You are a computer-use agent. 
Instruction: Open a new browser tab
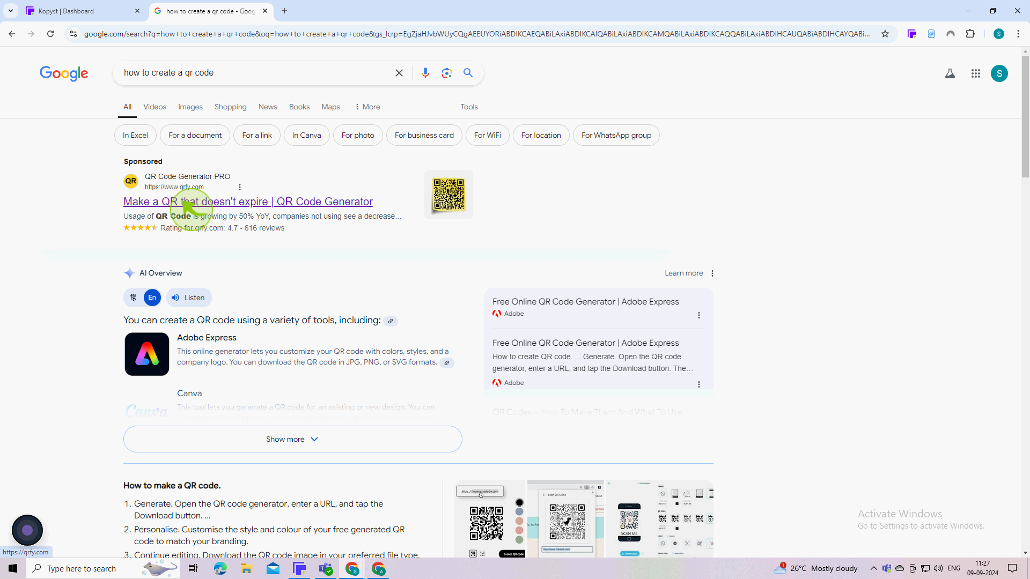point(284,11)
